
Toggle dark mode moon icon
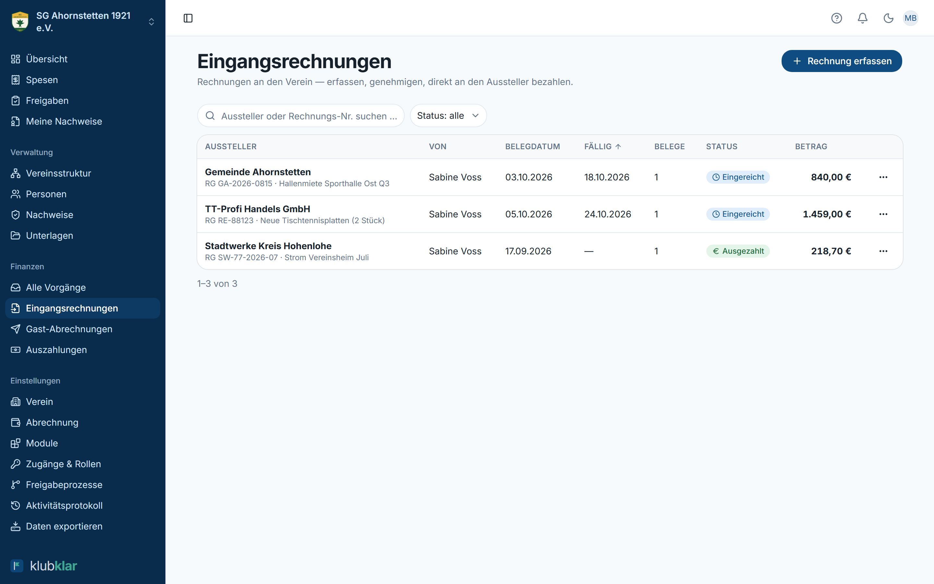pos(888,18)
